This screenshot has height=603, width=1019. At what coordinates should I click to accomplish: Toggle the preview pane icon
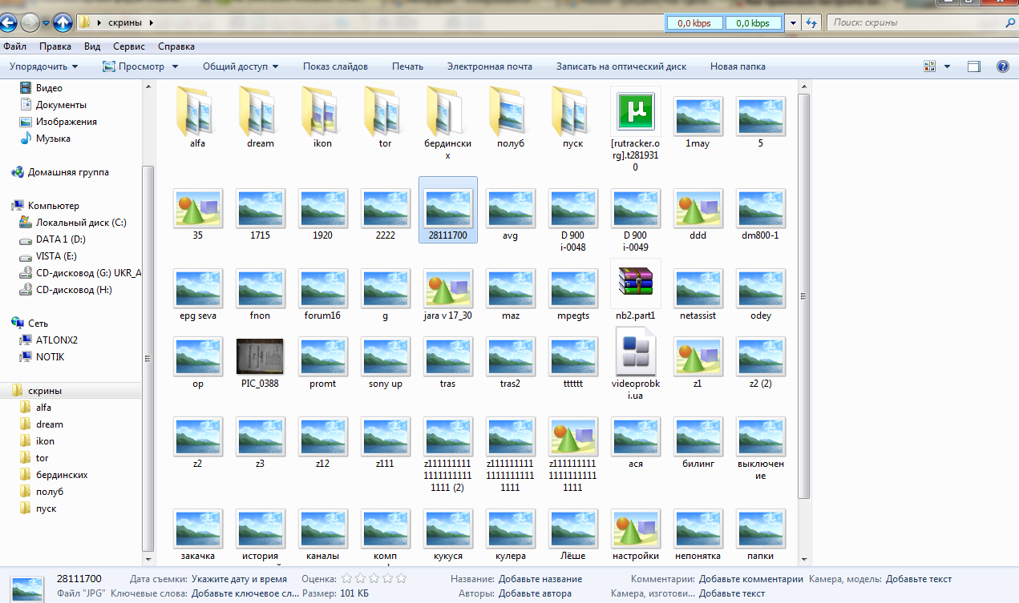[974, 66]
